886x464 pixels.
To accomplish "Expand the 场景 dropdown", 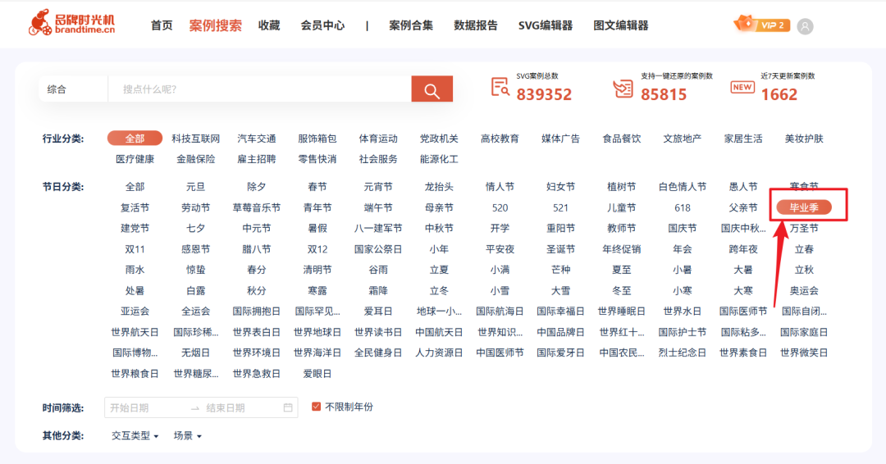I will [188, 436].
